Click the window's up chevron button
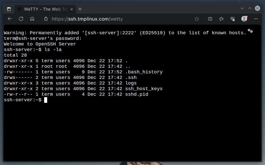This screenshot has height=165, width=265. point(250,8)
